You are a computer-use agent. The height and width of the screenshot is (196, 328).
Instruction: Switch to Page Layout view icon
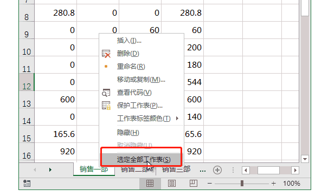[172, 184]
